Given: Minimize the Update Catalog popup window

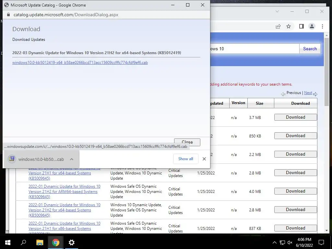Looking at the screenshot, I should [x=173, y=5].
